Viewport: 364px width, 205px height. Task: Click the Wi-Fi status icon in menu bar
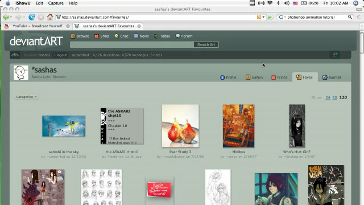270,3
